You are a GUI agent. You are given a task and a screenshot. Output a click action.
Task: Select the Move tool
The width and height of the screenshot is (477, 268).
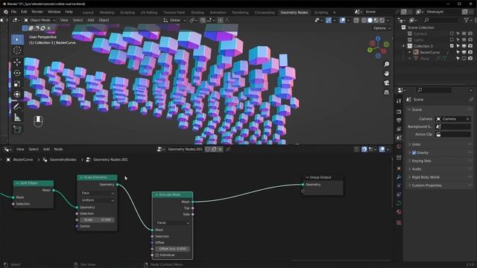(x=17, y=63)
